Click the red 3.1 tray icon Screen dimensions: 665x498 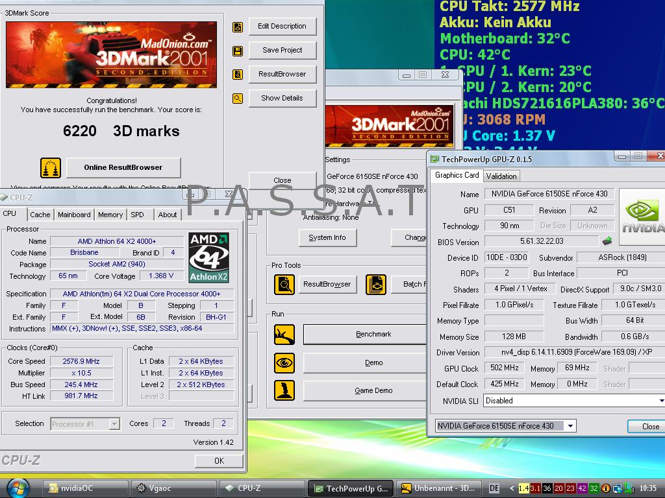535,488
